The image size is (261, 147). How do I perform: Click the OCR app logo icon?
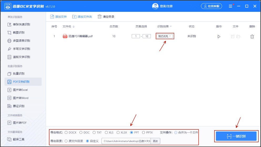point(8,6)
